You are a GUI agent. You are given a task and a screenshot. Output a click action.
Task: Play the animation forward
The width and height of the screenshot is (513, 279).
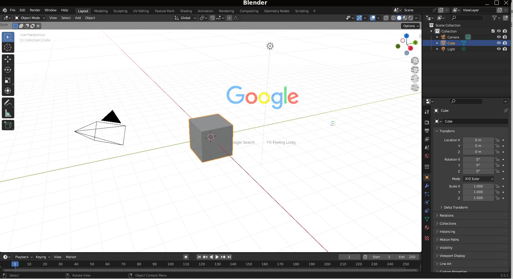(217, 257)
